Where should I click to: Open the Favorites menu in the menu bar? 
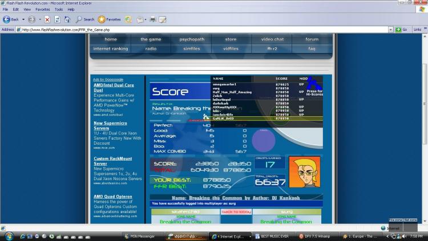pyautogui.click(x=42, y=10)
